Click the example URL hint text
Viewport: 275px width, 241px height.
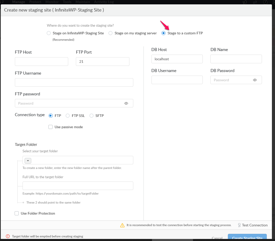click(x=61, y=194)
